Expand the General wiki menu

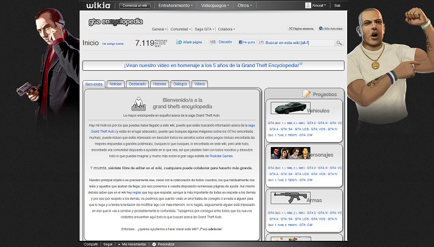159,29
